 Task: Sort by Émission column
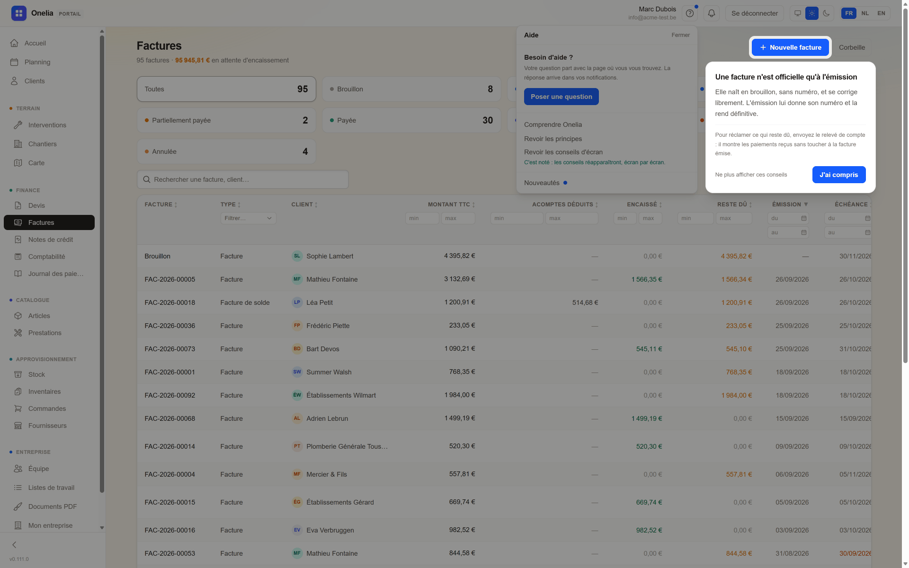coord(790,204)
